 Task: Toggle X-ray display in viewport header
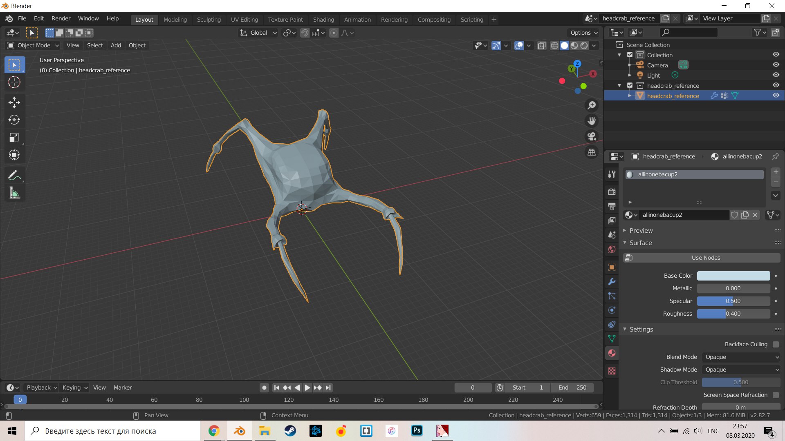tap(542, 46)
